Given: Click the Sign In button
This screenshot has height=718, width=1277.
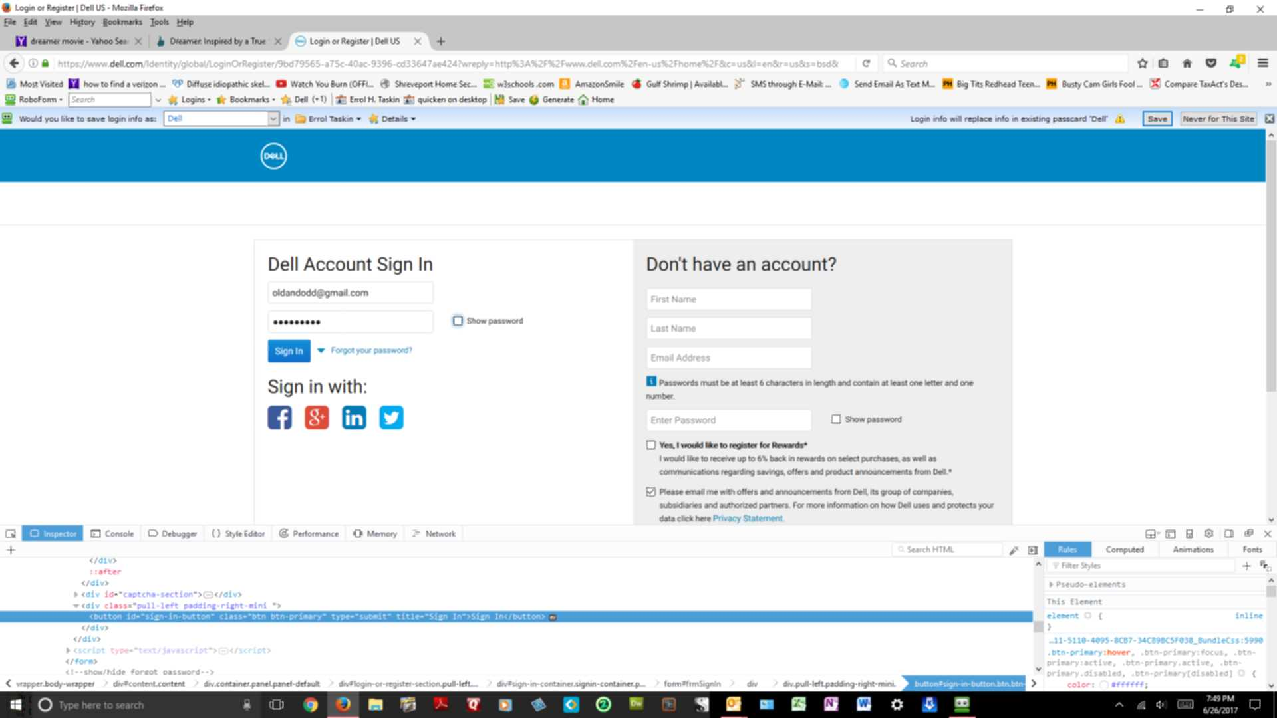Looking at the screenshot, I should (x=289, y=351).
